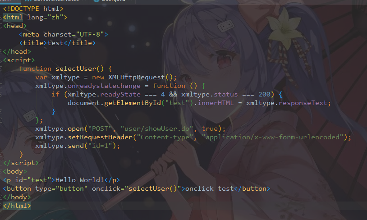Click XMLHttpRequest constructor name

pyautogui.click(x=136, y=78)
